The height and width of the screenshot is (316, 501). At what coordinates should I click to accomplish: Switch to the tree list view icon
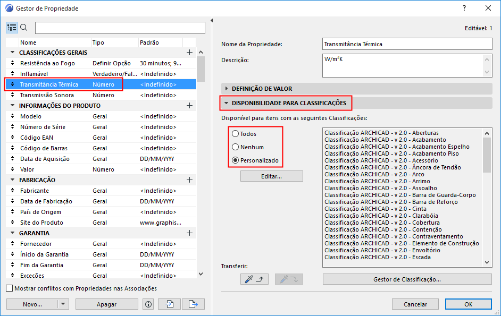(x=12, y=28)
